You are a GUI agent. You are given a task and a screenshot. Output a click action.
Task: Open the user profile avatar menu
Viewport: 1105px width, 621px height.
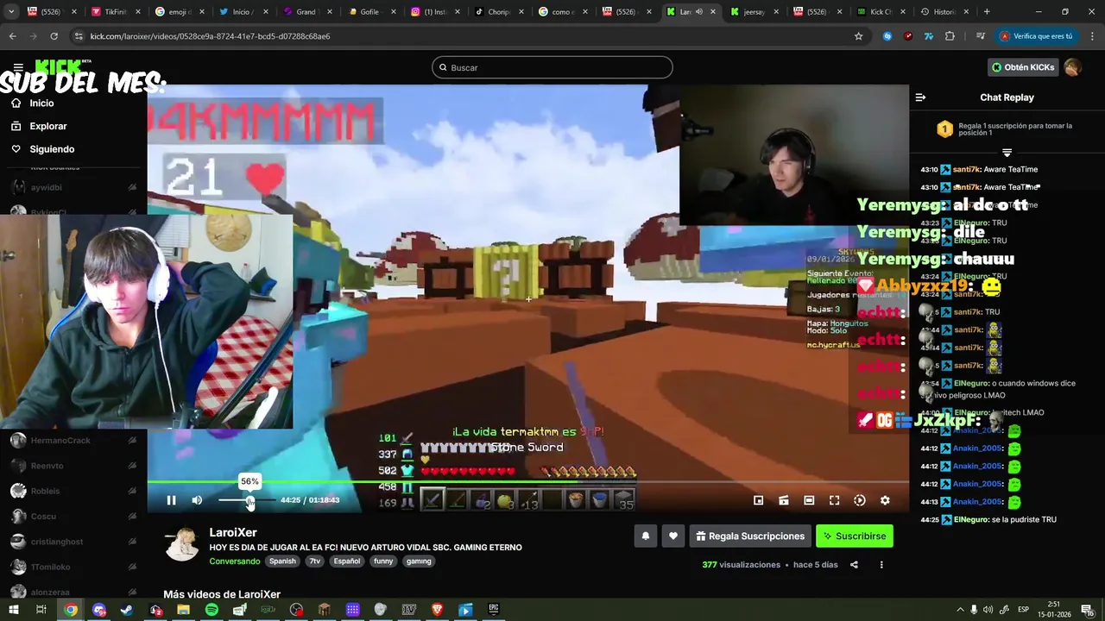[1072, 67]
